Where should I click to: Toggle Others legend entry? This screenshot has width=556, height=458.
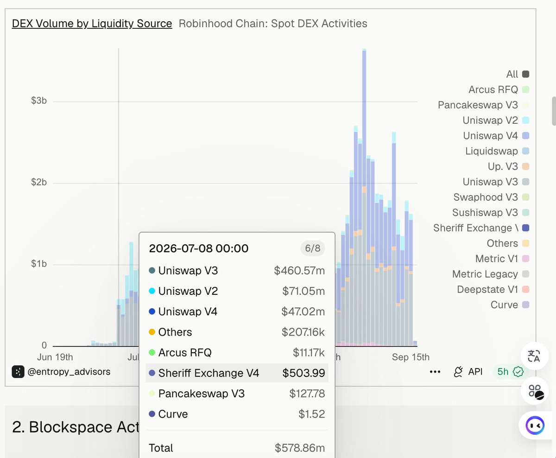click(x=508, y=243)
